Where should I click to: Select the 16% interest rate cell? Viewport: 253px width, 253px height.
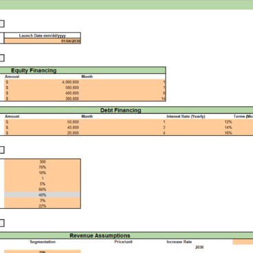coord(199,133)
